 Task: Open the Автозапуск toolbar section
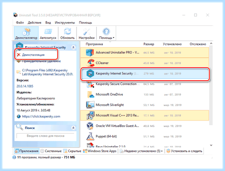[x=48, y=33]
